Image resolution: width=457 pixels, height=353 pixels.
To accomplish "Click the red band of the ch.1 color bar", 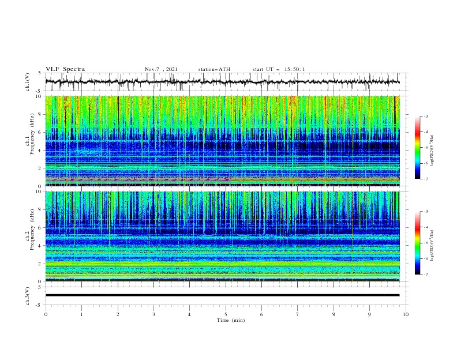I will [x=417, y=133].
